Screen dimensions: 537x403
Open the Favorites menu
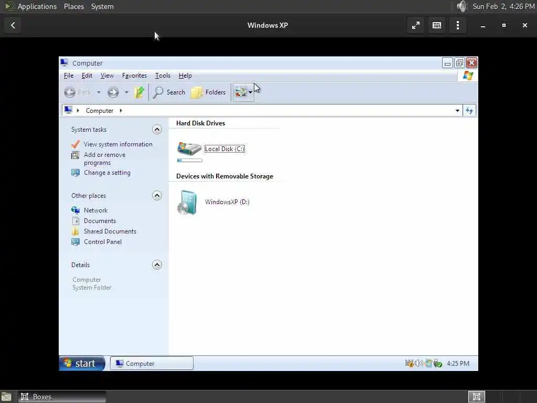(134, 76)
